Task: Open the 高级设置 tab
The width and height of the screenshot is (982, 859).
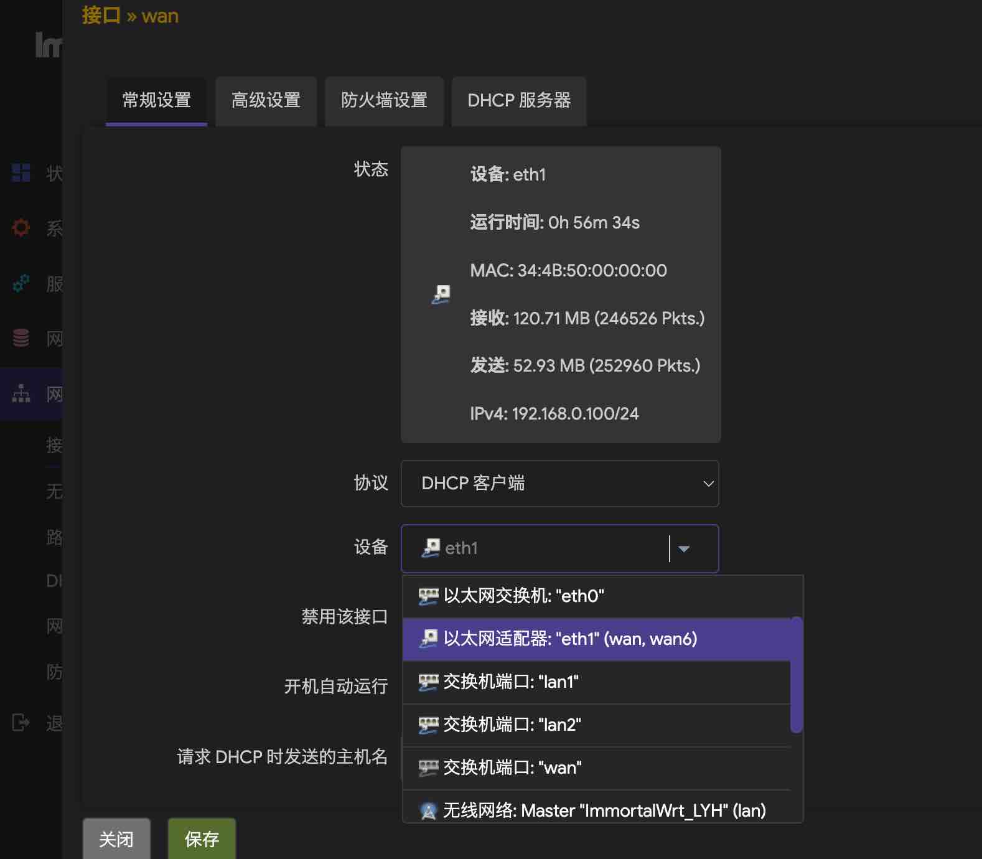Action: click(266, 100)
